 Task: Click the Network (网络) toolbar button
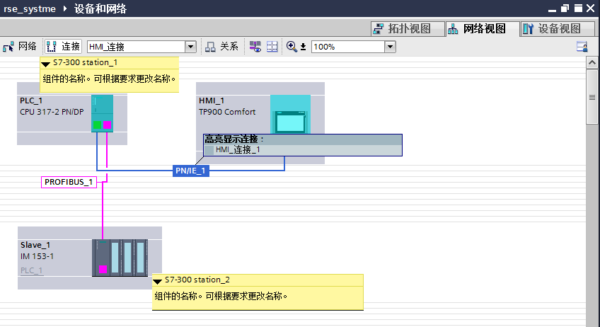tap(20, 47)
